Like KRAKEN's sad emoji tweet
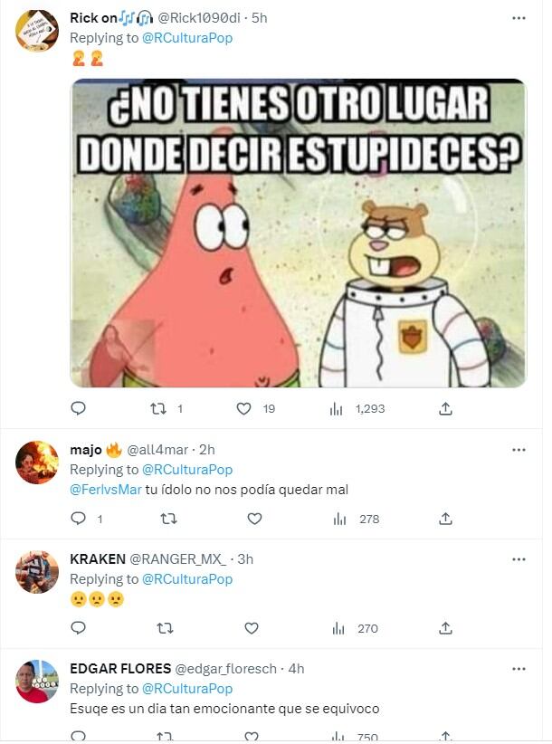Viewport: 552px width, 744px height. point(252,628)
